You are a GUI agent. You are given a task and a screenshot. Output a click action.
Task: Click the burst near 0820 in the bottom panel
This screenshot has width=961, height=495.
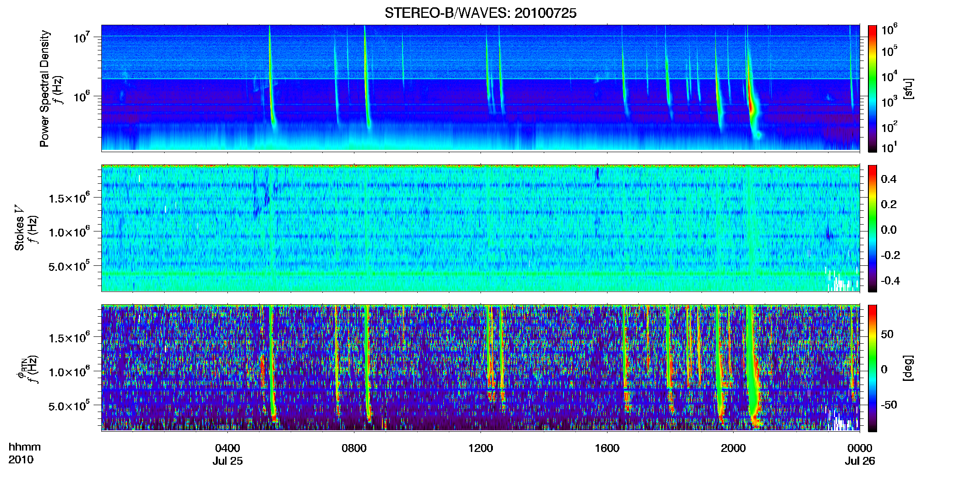point(367,362)
